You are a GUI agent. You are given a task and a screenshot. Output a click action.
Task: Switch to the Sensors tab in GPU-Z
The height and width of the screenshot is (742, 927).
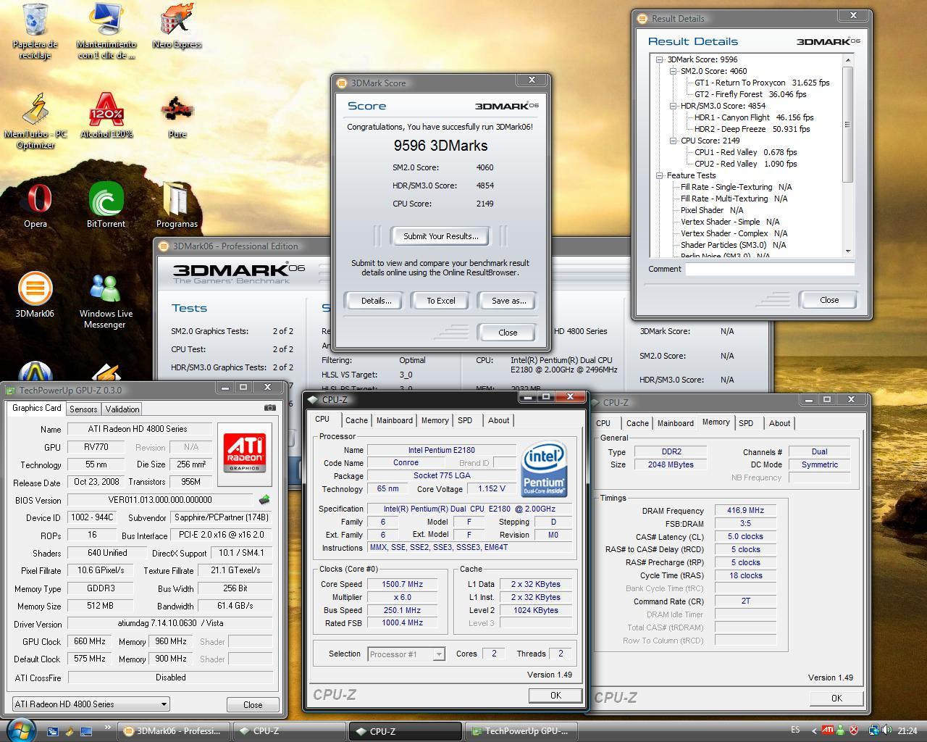tap(83, 409)
